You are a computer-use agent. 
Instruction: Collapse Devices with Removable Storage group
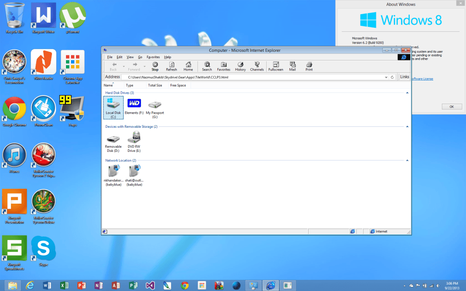pos(407,127)
